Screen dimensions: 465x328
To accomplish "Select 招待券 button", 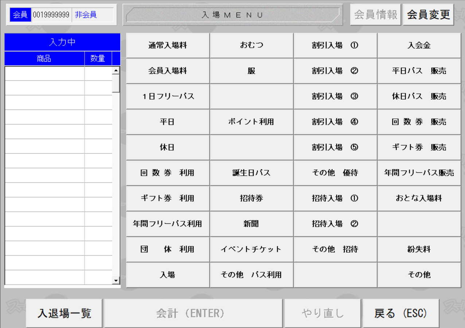I will click(251, 199).
